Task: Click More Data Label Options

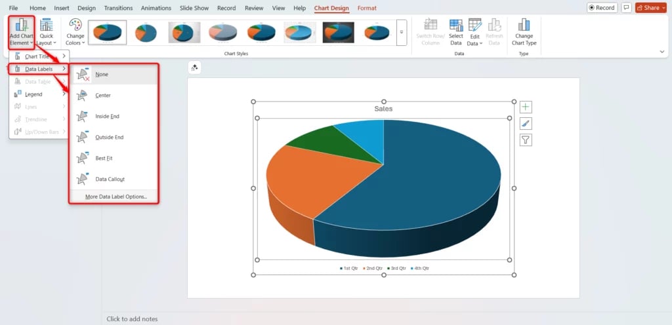Action: click(x=116, y=197)
